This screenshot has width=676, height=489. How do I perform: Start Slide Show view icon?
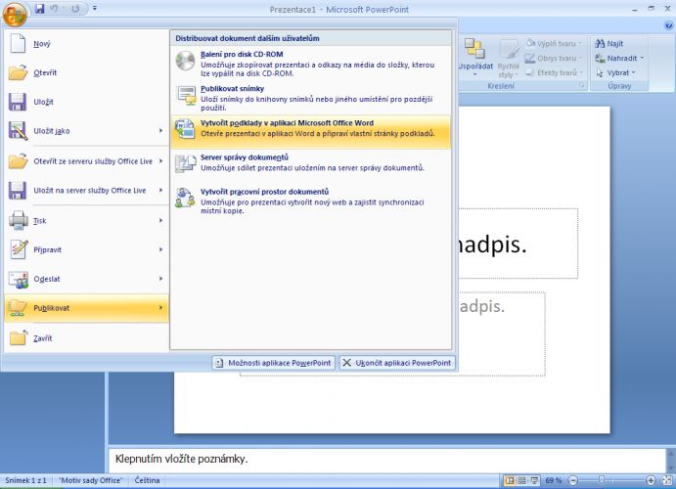click(x=534, y=480)
